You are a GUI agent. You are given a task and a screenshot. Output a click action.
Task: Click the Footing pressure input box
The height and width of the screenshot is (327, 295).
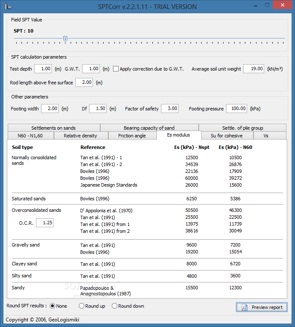237,108
